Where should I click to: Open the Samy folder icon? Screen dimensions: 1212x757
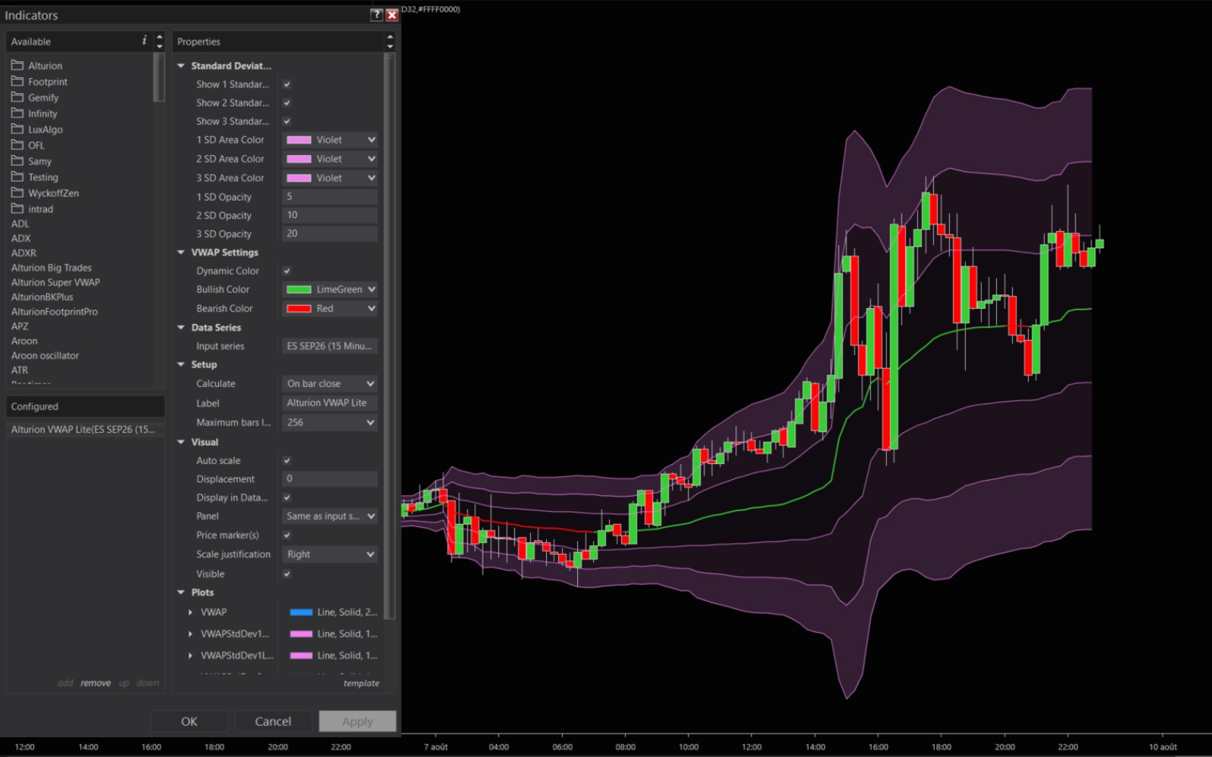(x=17, y=160)
